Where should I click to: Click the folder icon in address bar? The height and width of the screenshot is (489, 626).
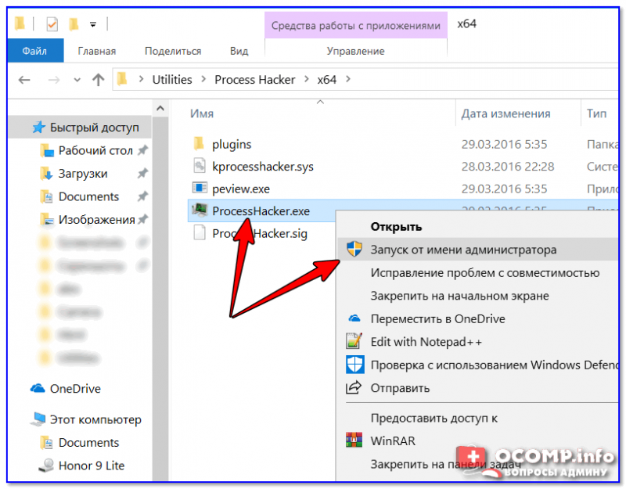pyautogui.click(x=122, y=79)
